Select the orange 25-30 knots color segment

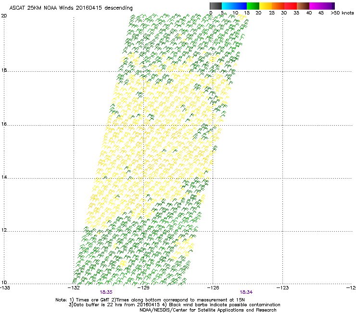coord(278,6)
